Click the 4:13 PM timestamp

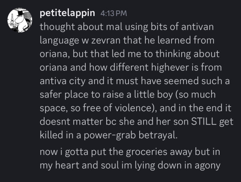coord(114,13)
